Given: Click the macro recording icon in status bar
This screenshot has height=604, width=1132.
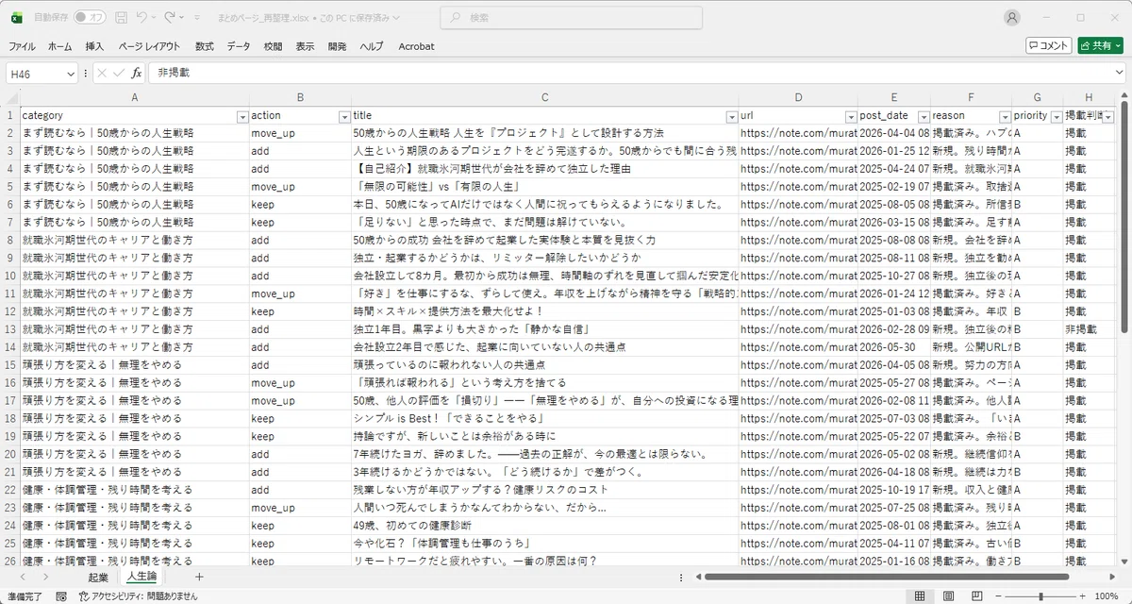Looking at the screenshot, I should tap(61, 596).
